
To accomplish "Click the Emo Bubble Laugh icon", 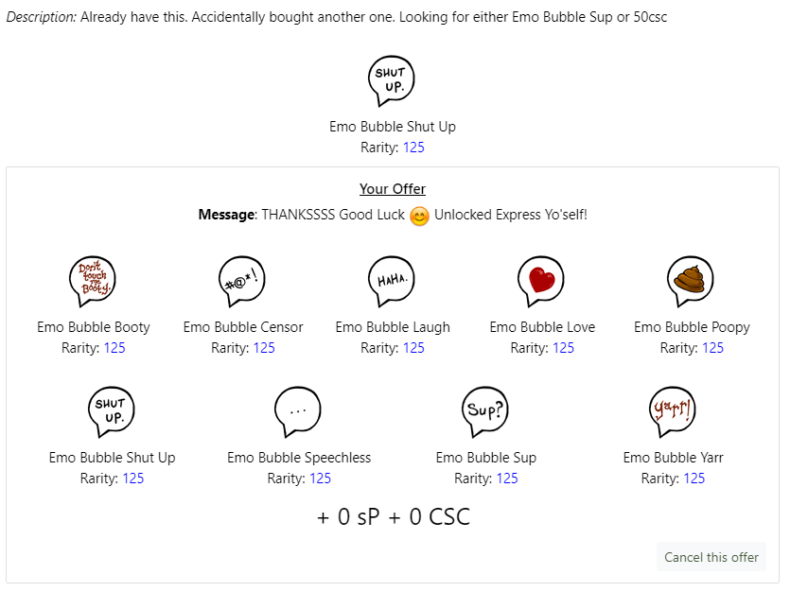I will point(392,281).
